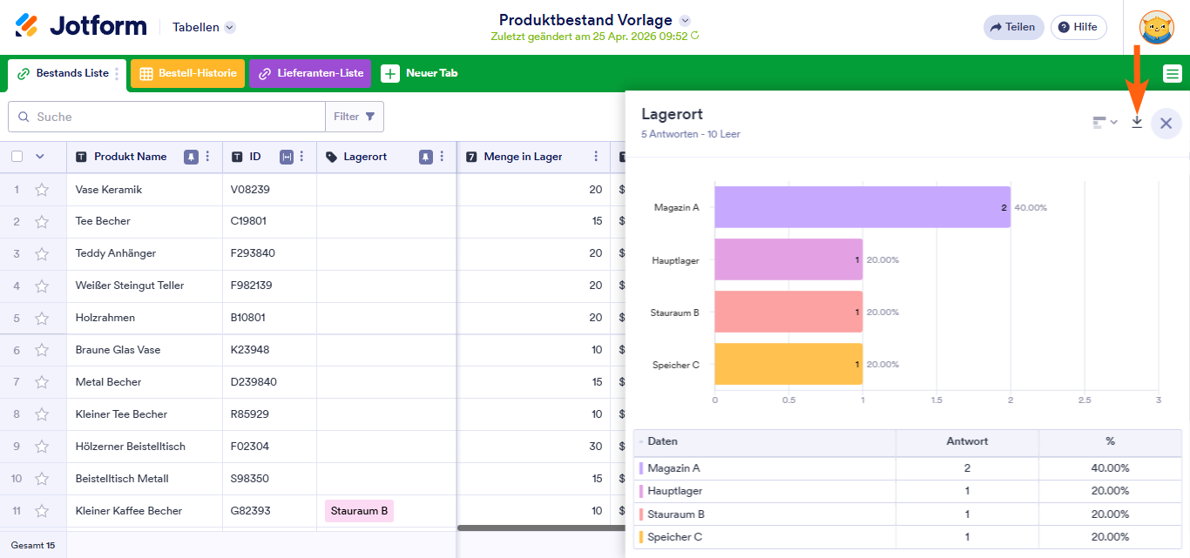Click pin icon on Lagerort column
This screenshot has height=558, width=1190.
pos(425,157)
